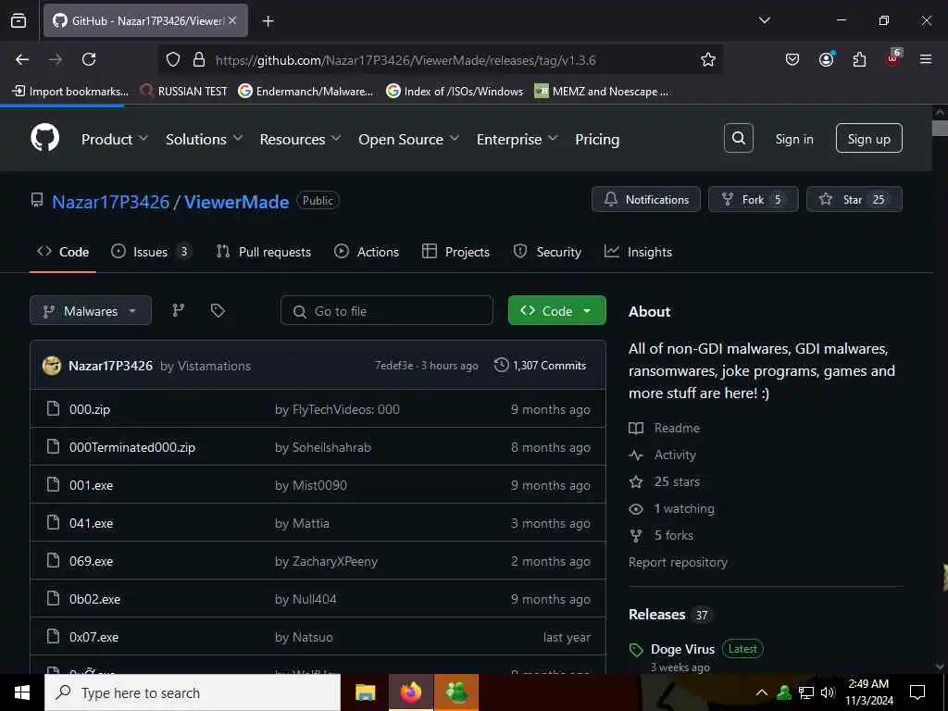Click the Windows taskbar search box
The image size is (948, 711).
pyautogui.click(x=193, y=692)
